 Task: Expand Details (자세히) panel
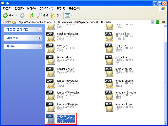tap(23, 46)
